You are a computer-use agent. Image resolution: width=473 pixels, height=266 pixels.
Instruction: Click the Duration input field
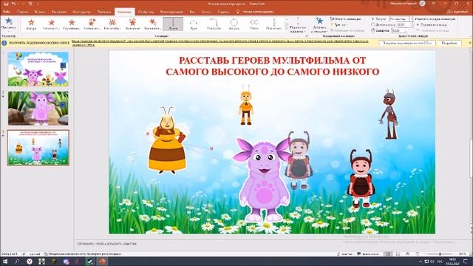(x=404, y=24)
